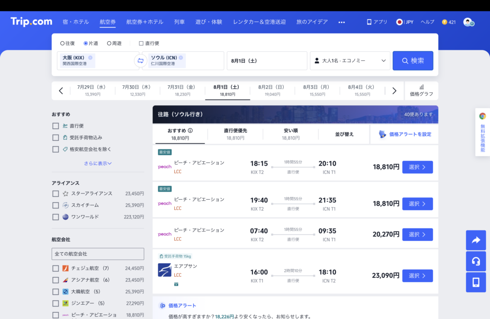Open 宿・ホテル in top navigation
This screenshot has height=319, width=490.
click(x=76, y=22)
